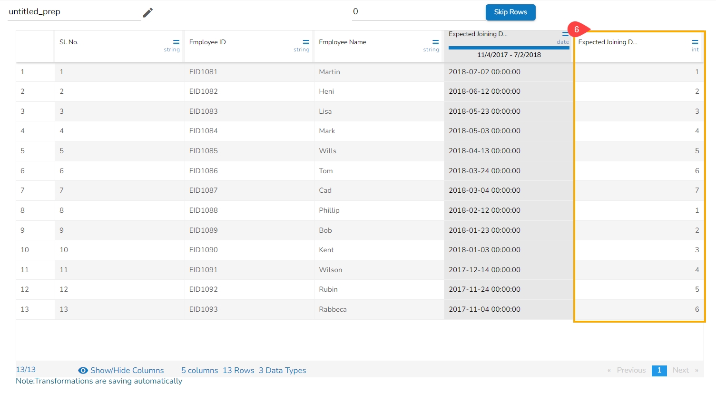This screenshot has height=394, width=716.
Task: Click the name Wilson
Action: pyautogui.click(x=331, y=270)
